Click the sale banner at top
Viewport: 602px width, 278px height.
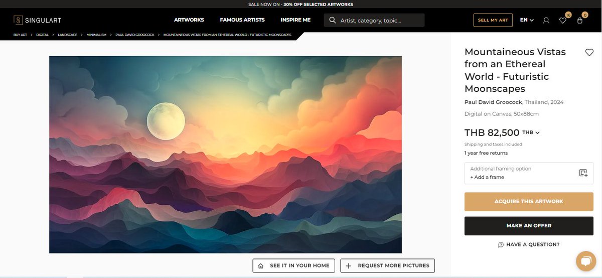[x=301, y=4]
